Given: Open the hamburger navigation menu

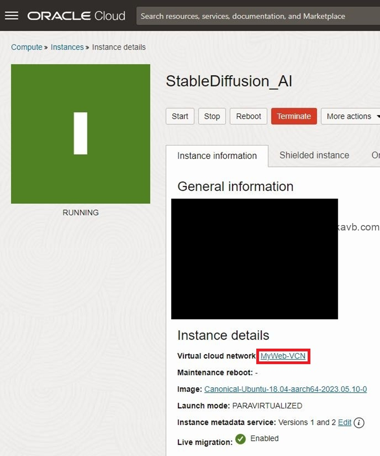Looking at the screenshot, I should 11,16.
